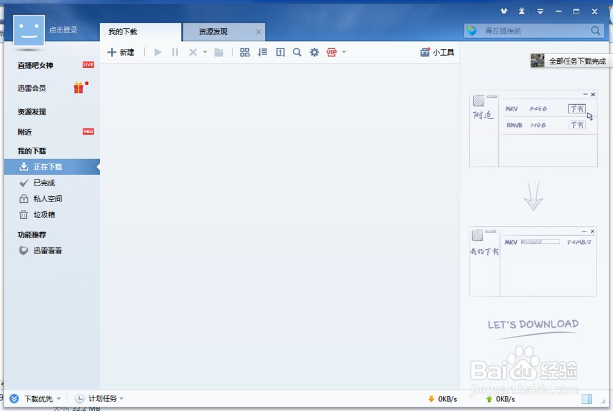Open 资源发现 in sidebar
613x411 pixels.
[x=32, y=111]
